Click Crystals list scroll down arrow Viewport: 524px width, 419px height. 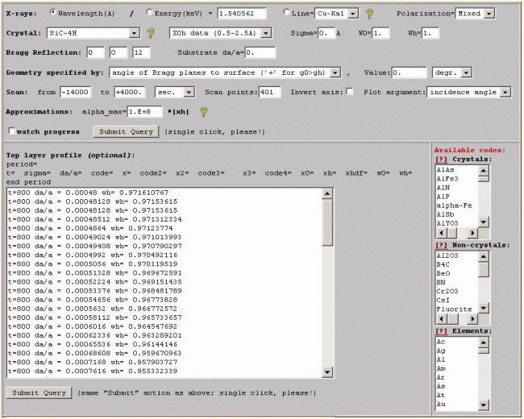(x=484, y=222)
